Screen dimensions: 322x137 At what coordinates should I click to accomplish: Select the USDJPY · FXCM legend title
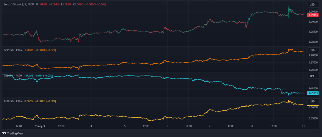[x=14, y=76]
